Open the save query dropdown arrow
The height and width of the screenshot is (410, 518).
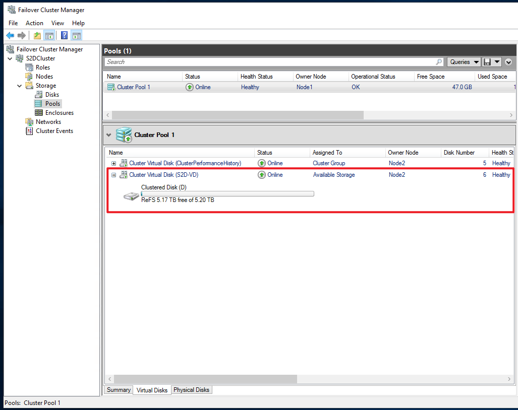(497, 62)
